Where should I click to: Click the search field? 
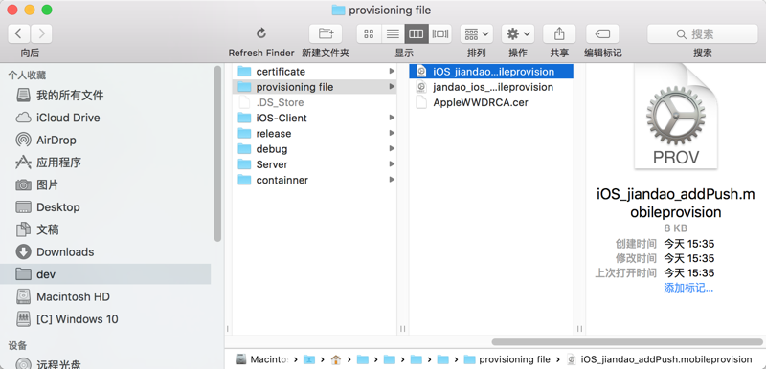pos(703,33)
